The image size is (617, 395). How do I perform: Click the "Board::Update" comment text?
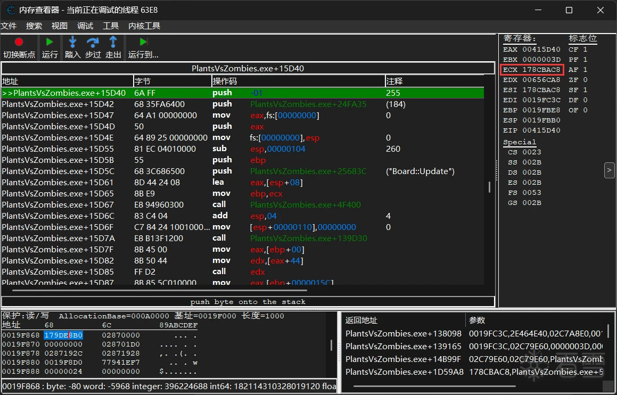420,171
